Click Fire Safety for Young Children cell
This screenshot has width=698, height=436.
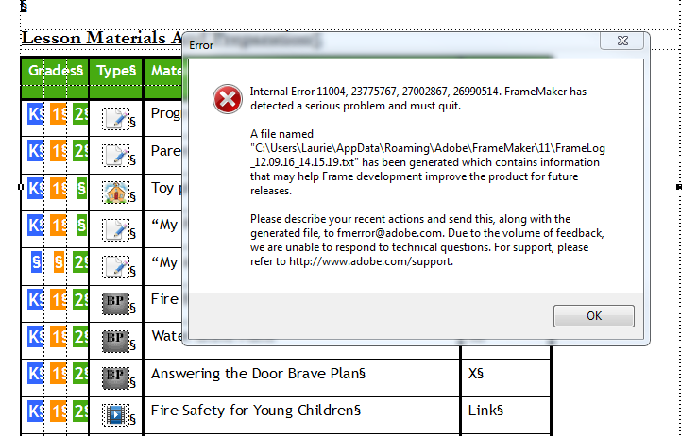[302, 415]
